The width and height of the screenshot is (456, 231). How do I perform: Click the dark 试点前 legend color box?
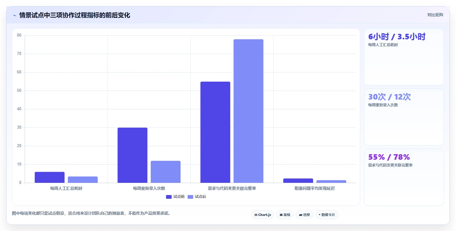[169, 197]
